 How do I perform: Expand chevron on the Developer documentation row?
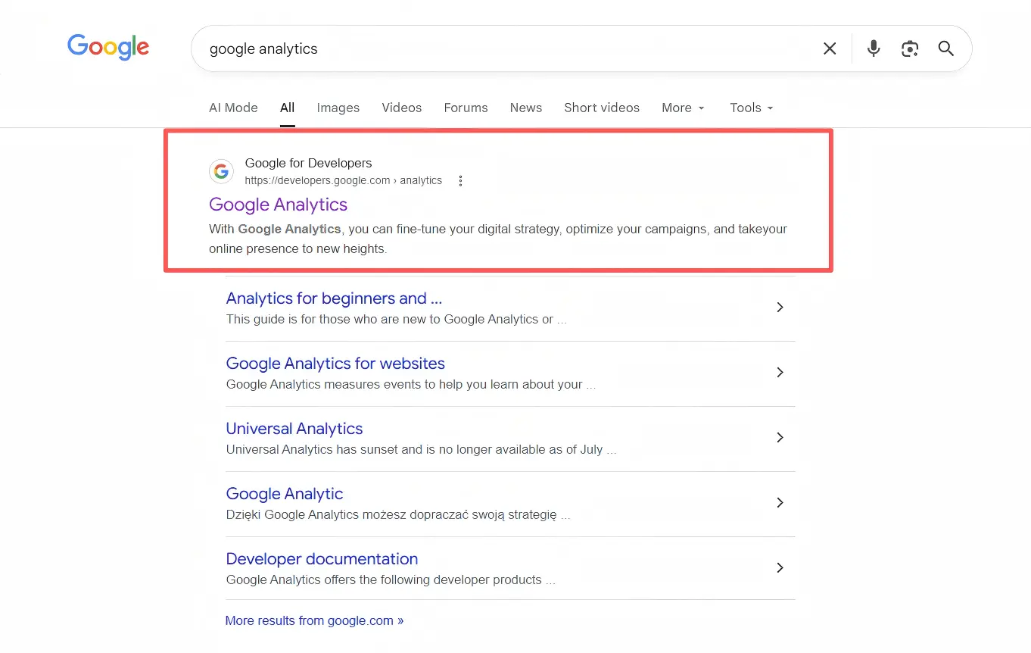pos(780,567)
